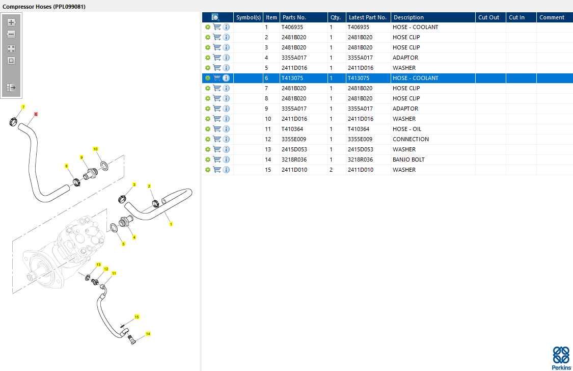Click callout 2 label in the diagram

(x=149, y=187)
